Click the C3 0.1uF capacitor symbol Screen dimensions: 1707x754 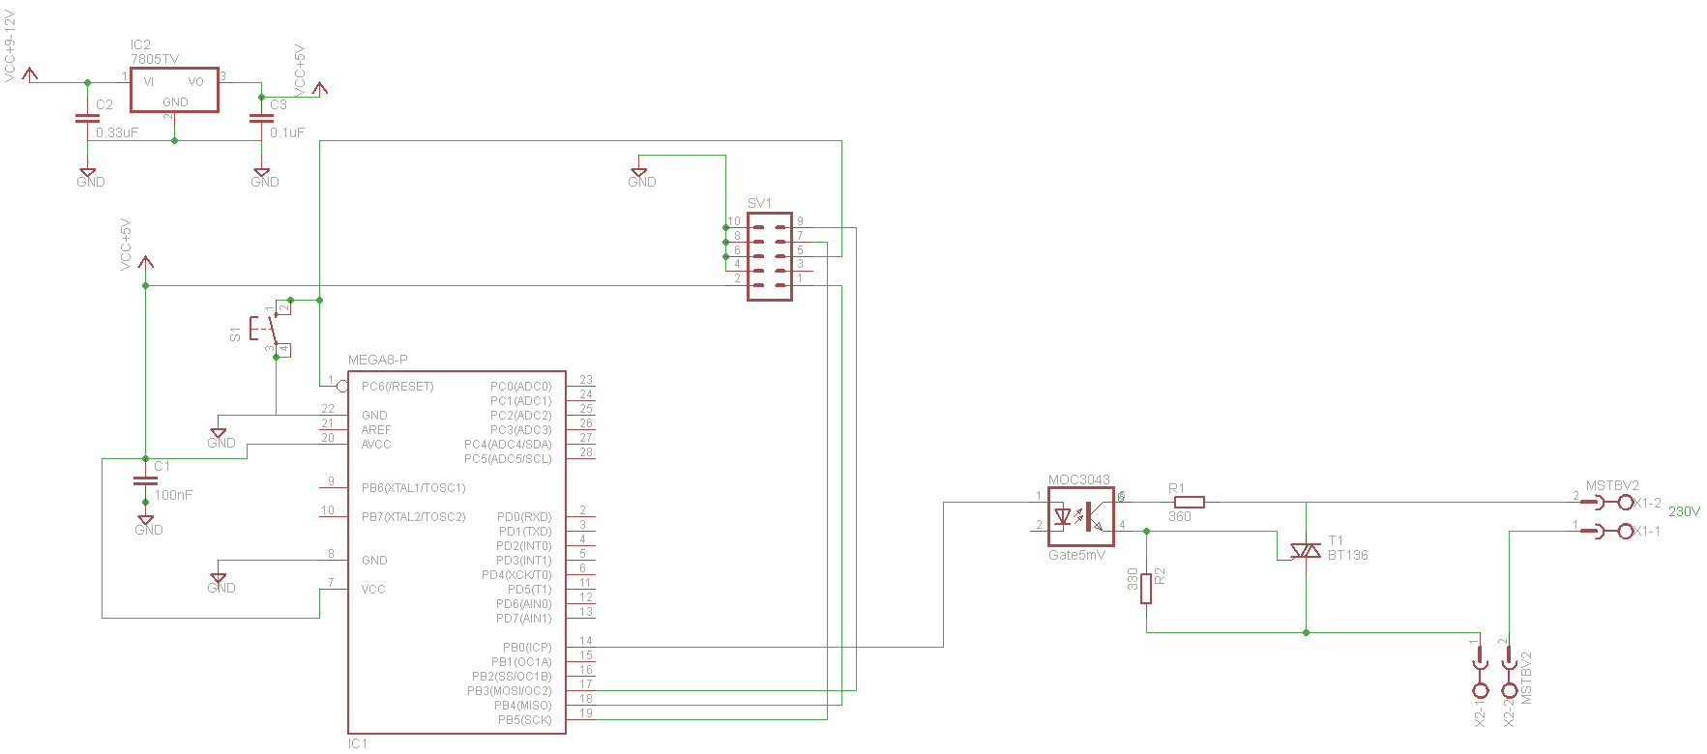point(261,119)
